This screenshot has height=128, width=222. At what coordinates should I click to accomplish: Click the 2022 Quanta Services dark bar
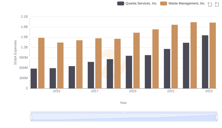click(186, 66)
